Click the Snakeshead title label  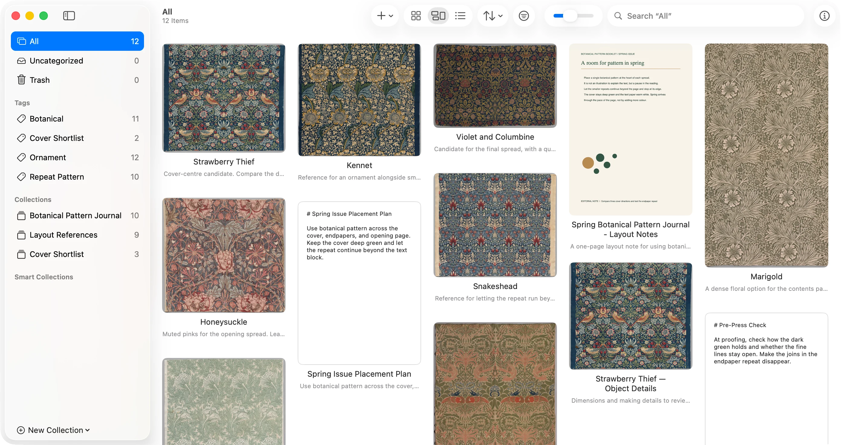tap(495, 286)
